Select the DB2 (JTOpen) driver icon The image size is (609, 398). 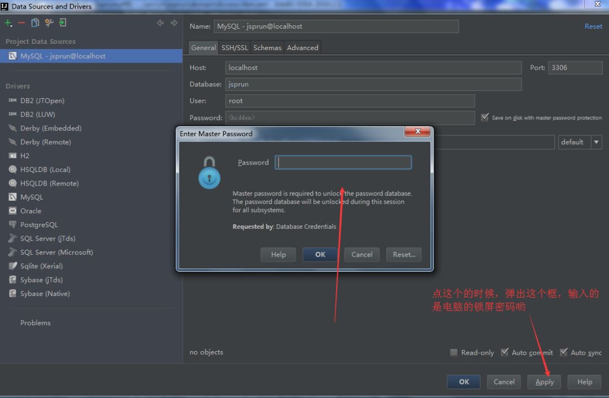click(13, 100)
